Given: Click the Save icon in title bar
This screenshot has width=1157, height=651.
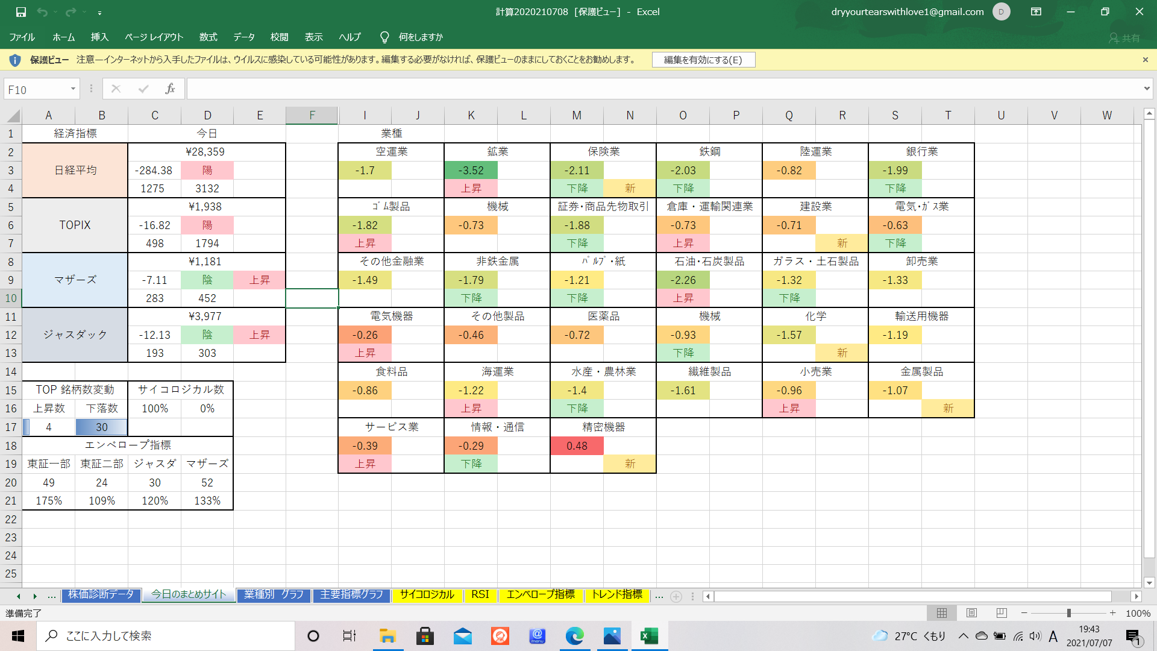Looking at the screenshot, I should pyautogui.click(x=20, y=12).
